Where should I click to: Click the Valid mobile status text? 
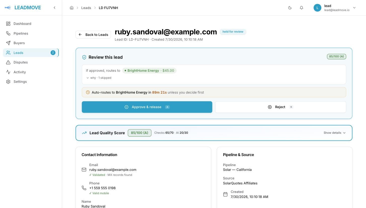99,193
